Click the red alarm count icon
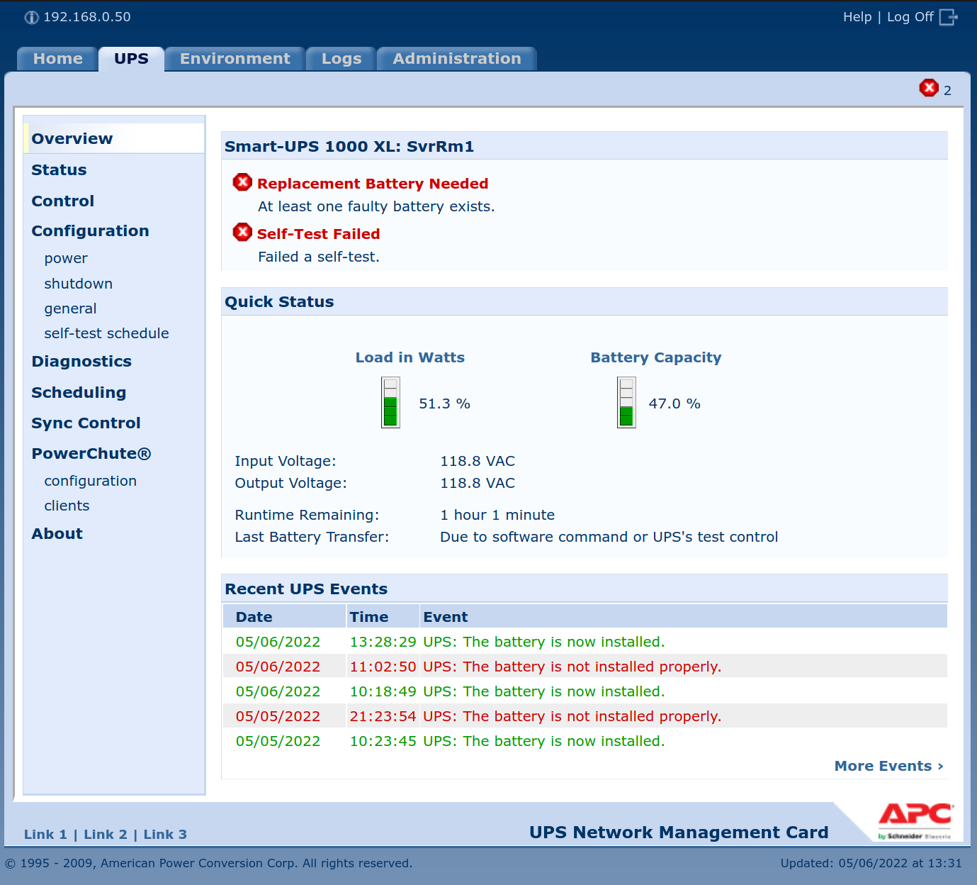The height and width of the screenshot is (885, 977). click(x=928, y=88)
